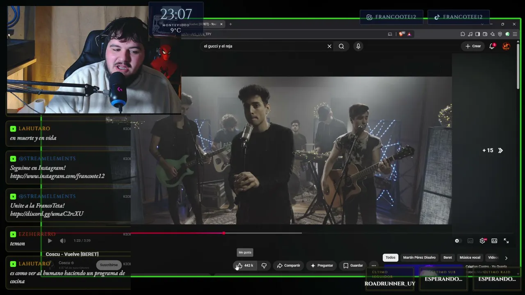Viewport: 525px width, 295px height.
Task: Close the Coscu - Vuelve browser tab
Action: (221, 24)
